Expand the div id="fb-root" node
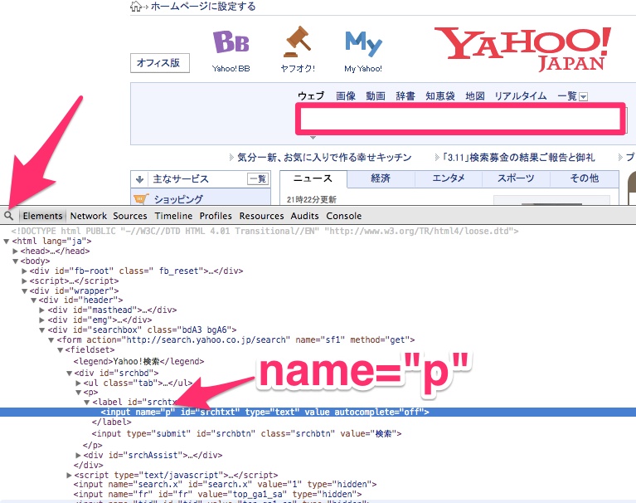The image size is (636, 503). (24, 271)
